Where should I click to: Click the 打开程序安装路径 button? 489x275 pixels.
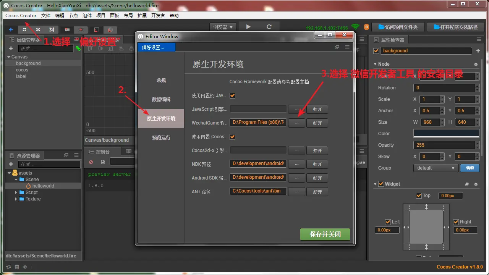455,27
